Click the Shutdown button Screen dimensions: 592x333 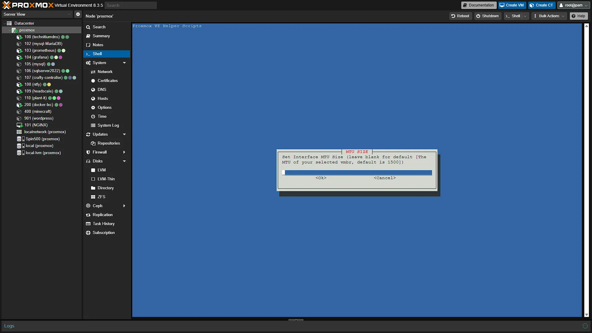[x=487, y=16]
